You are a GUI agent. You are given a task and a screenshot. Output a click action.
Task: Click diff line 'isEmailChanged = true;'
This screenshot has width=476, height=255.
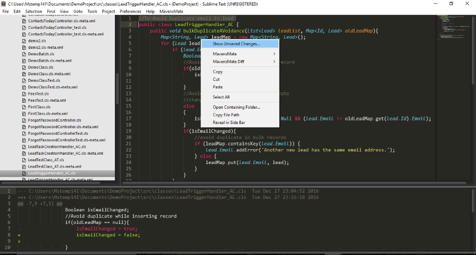pyautogui.click(x=106, y=229)
